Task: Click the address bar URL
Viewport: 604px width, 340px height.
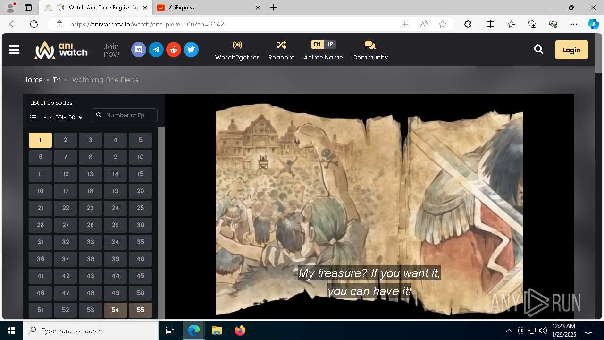Action: click(x=147, y=24)
